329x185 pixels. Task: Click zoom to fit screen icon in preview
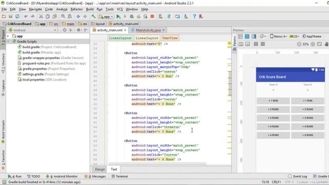tap(319, 44)
